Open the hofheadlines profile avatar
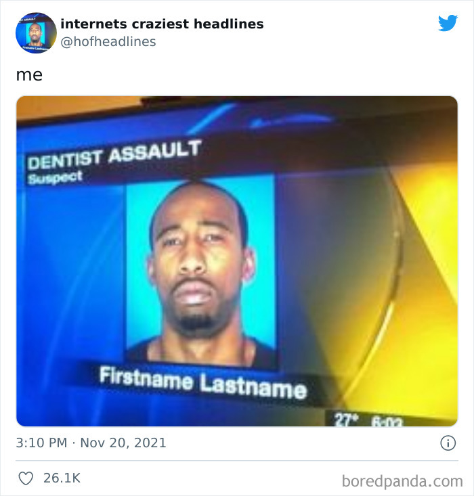The height and width of the screenshot is (496, 474). point(36,33)
